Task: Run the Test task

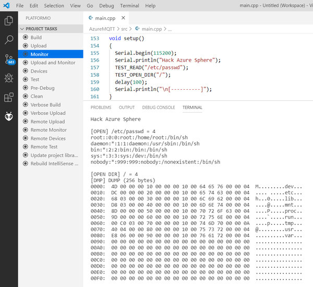Action: tap(51, 79)
